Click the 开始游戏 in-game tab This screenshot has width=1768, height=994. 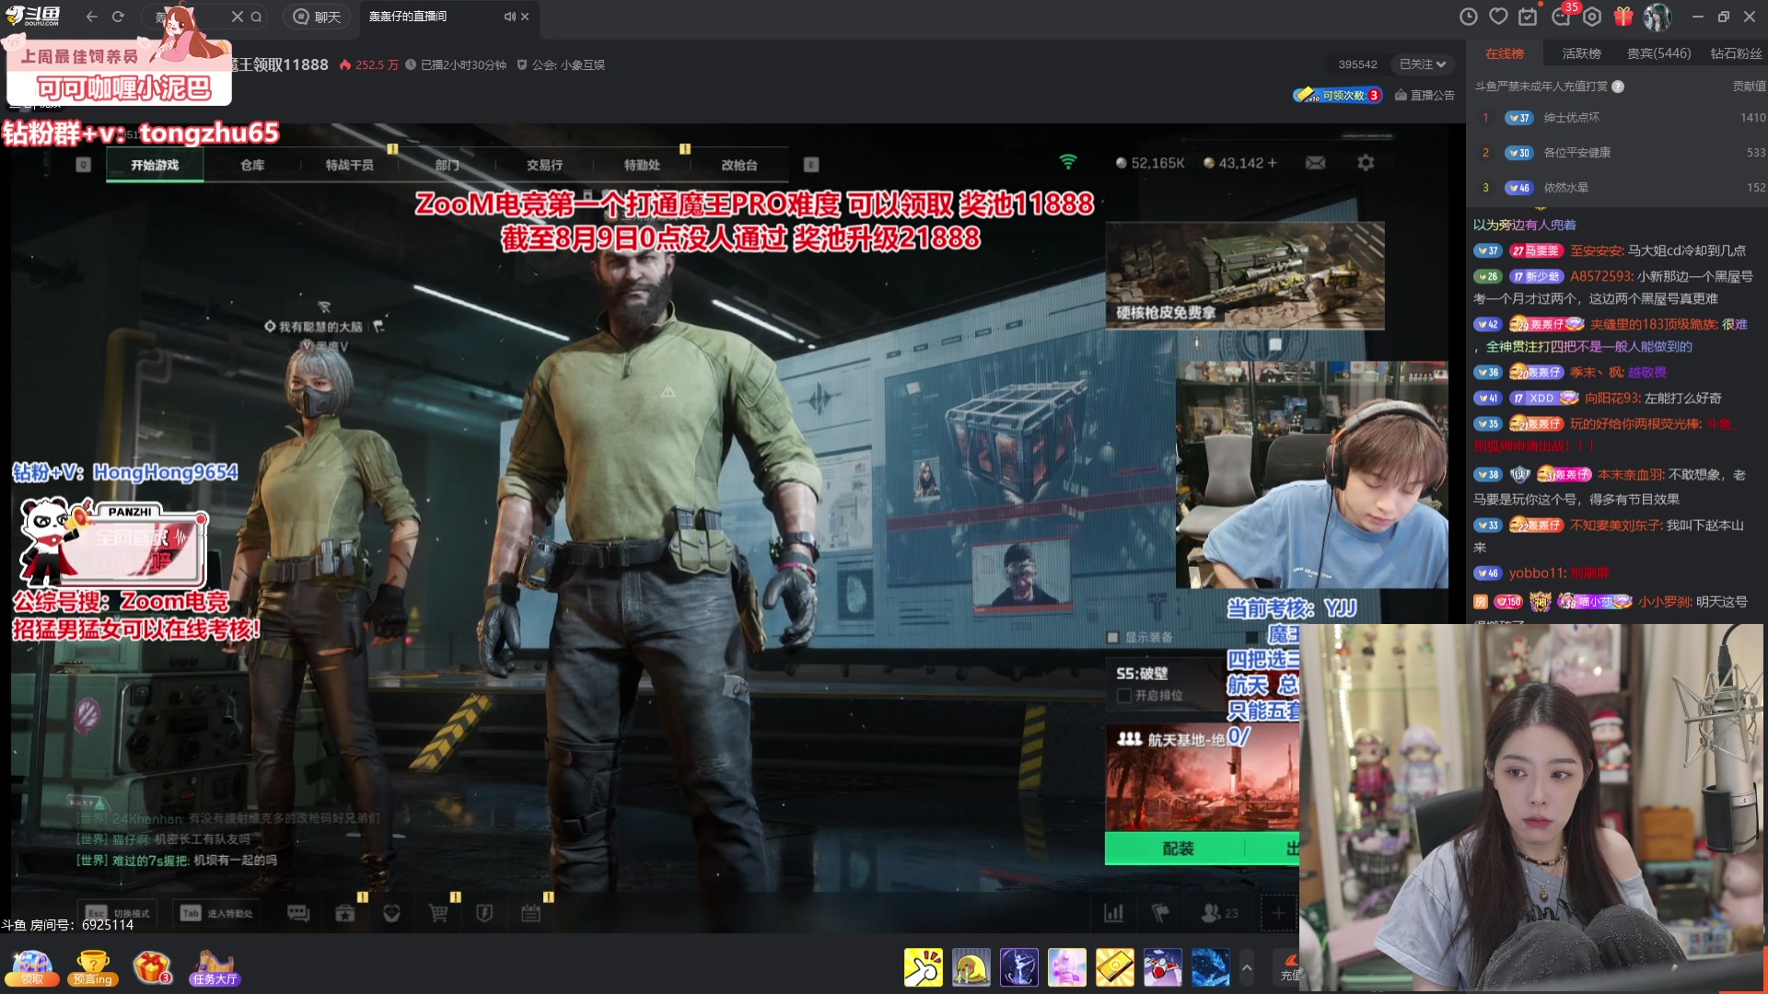click(155, 165)
